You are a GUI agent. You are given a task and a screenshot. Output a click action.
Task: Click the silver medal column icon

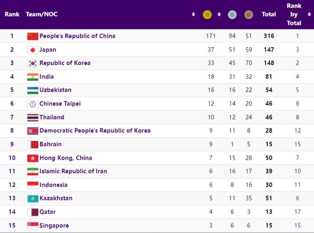click(x=232, y=14)
